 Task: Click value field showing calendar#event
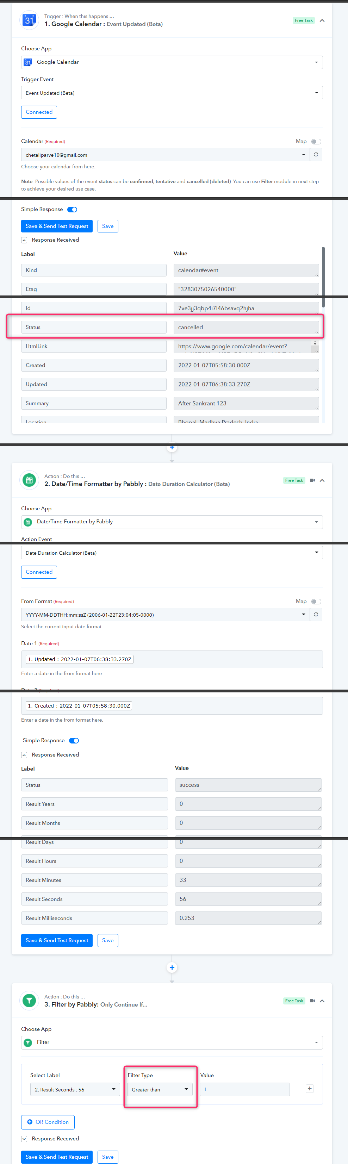[x=246, y=270]
